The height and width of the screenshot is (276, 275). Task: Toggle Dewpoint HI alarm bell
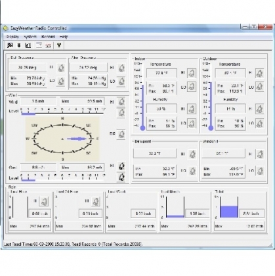[192, 154]
